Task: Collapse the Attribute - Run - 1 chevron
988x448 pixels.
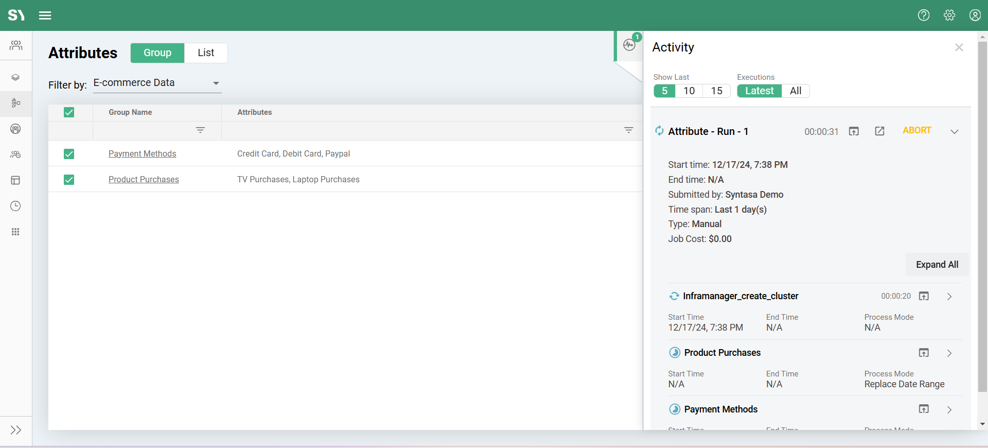Action: click(x=954, y=132)
